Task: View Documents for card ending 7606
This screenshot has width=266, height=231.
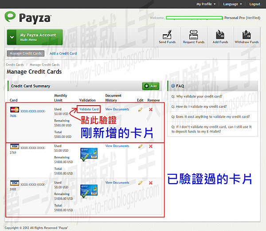Action: pyautogui.click(x=117, y=109)
